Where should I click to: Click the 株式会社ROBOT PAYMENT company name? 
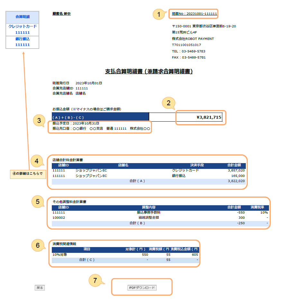point(193,39)
